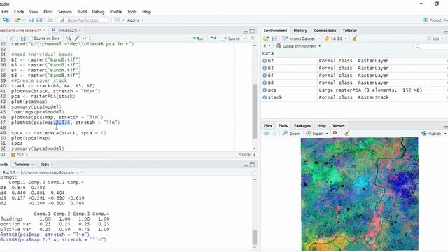Switch to the Terminal tab
This screenshot has height=252, width=448.
pyautogui.click(x=22, y=164)
